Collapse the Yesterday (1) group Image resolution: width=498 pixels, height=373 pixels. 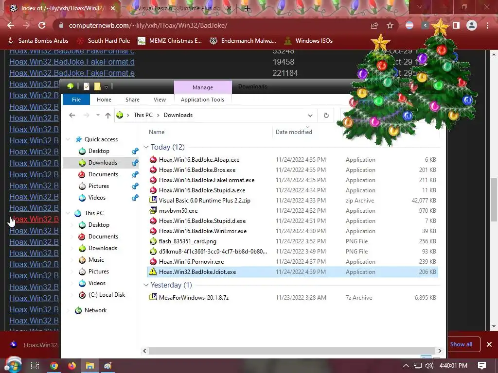(146, 285)
